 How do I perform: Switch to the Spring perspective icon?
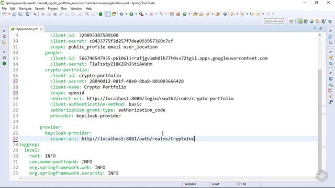300,21
